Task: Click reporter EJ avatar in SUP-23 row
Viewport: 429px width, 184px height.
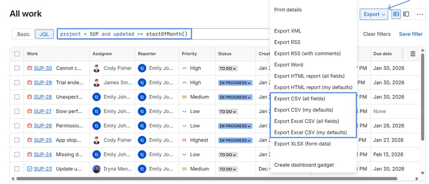Action: (142, 169)
